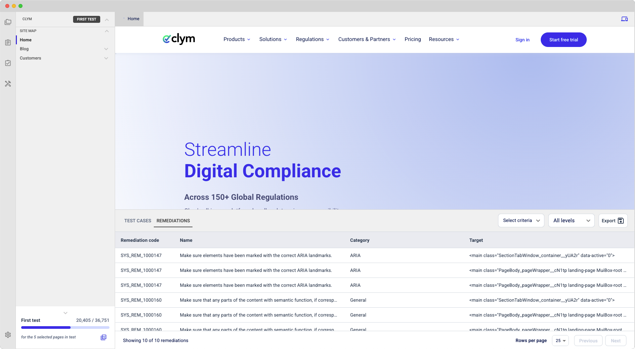Click the Next pagination button
Screen dimensions: 635x349
pos(615,341)
